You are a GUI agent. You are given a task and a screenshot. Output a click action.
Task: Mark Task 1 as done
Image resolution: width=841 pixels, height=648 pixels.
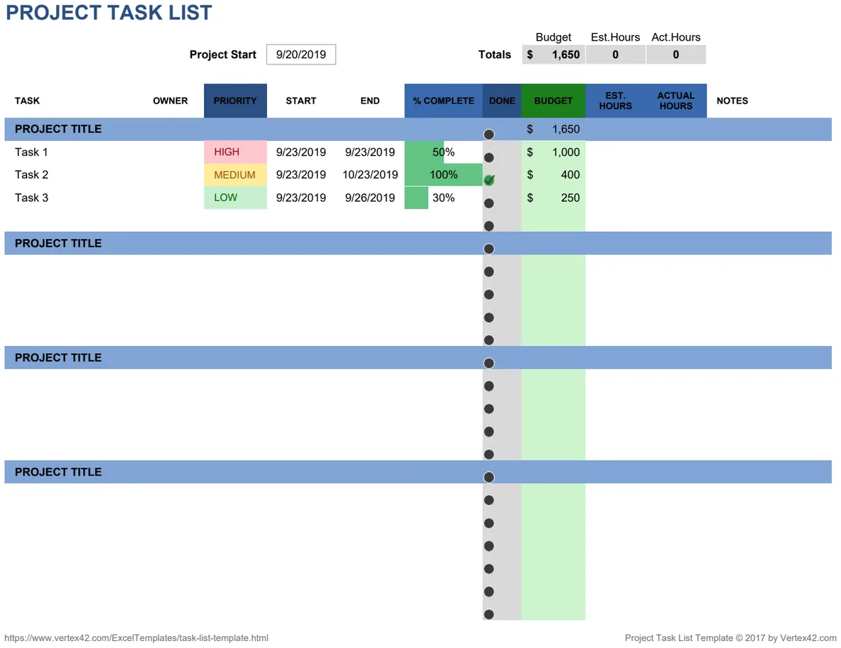[x=489, y=158]
